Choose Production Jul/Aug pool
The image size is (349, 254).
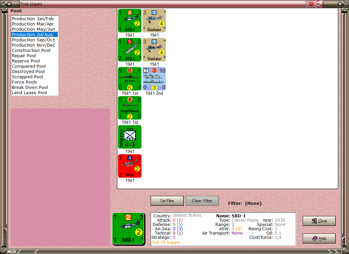(34, 34)
